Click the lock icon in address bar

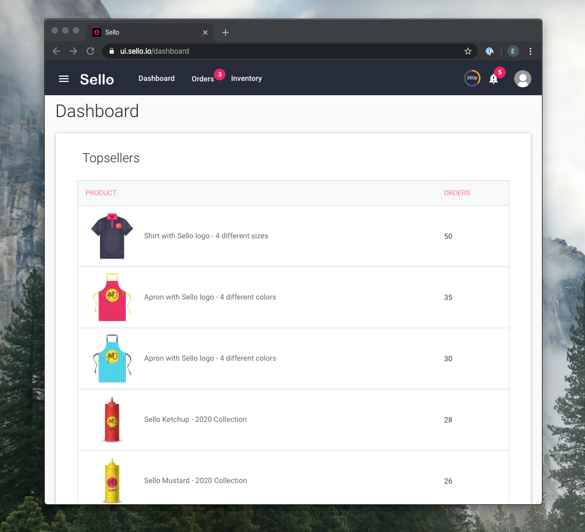(x=112, y=51)
